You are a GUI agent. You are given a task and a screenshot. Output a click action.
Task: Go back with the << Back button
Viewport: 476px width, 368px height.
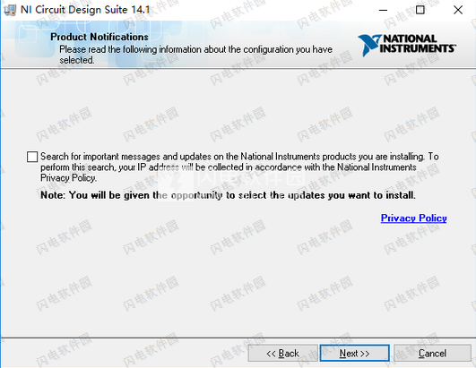point(282,353)
